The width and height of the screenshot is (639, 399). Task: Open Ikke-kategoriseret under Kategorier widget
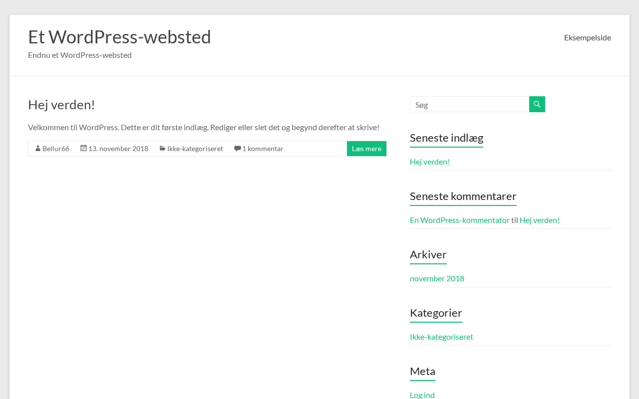(441, 337)
